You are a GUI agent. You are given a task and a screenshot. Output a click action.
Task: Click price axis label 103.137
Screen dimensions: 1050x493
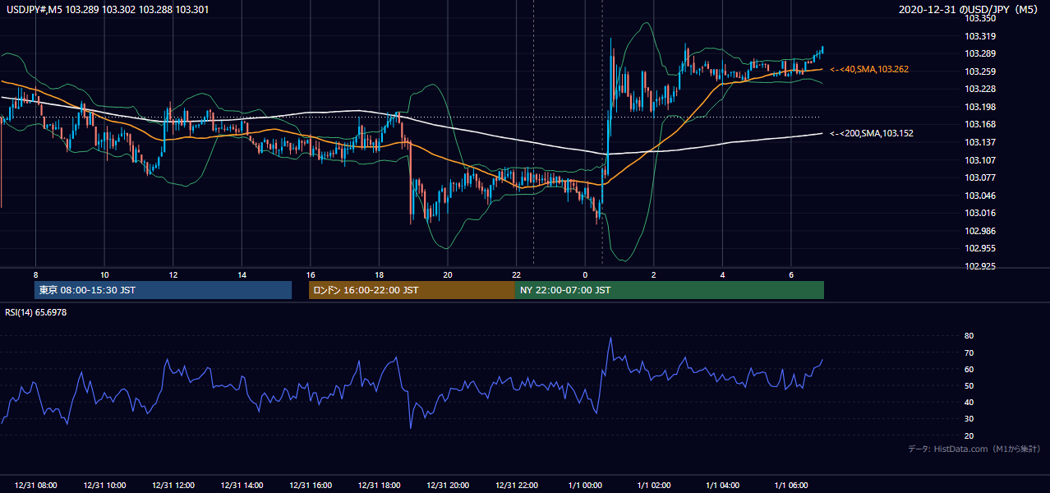[980, 142]
